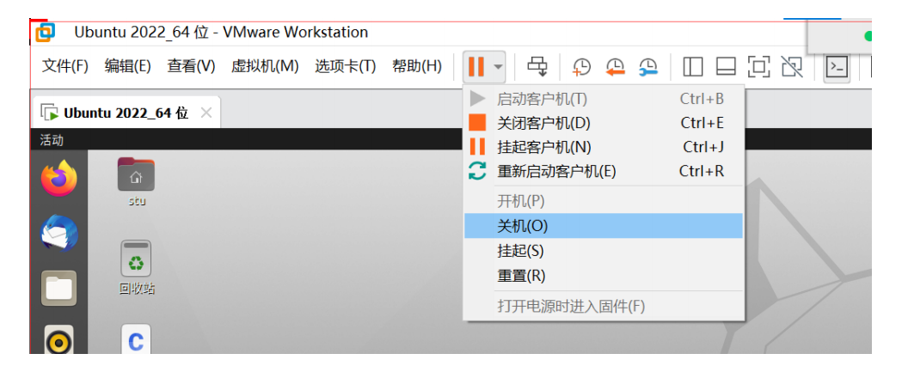Open the 查看(V) menu
Image resolution: width=908 pixels, height=372 pixels.
[x=191, y=66]
